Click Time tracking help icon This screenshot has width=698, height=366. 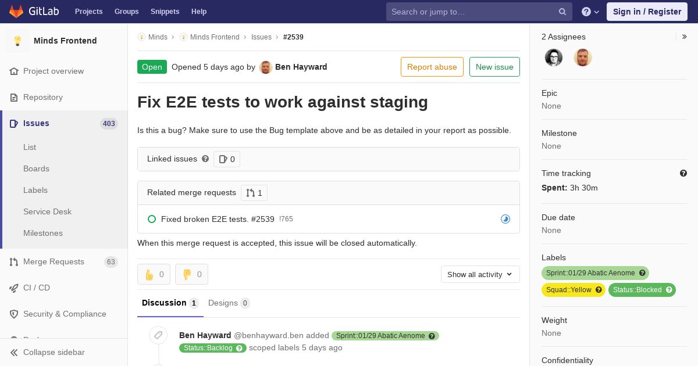683,173
